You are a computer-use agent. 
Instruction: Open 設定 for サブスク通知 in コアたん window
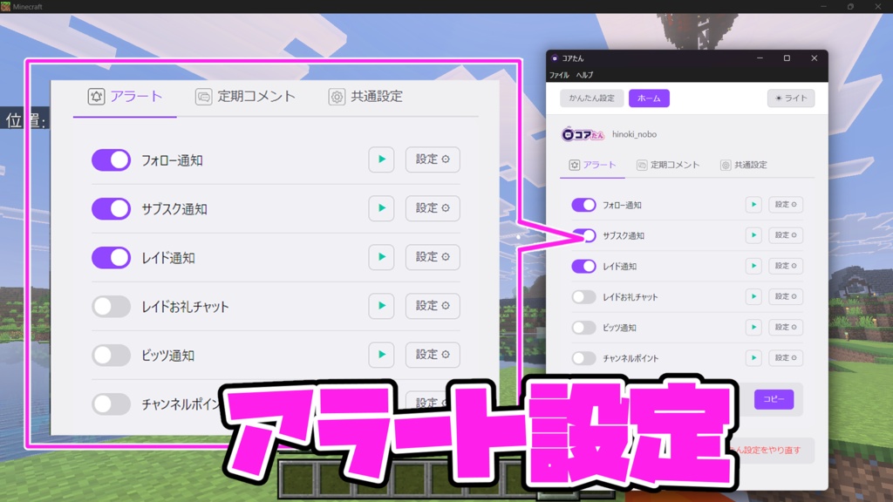tap(786, 235)
